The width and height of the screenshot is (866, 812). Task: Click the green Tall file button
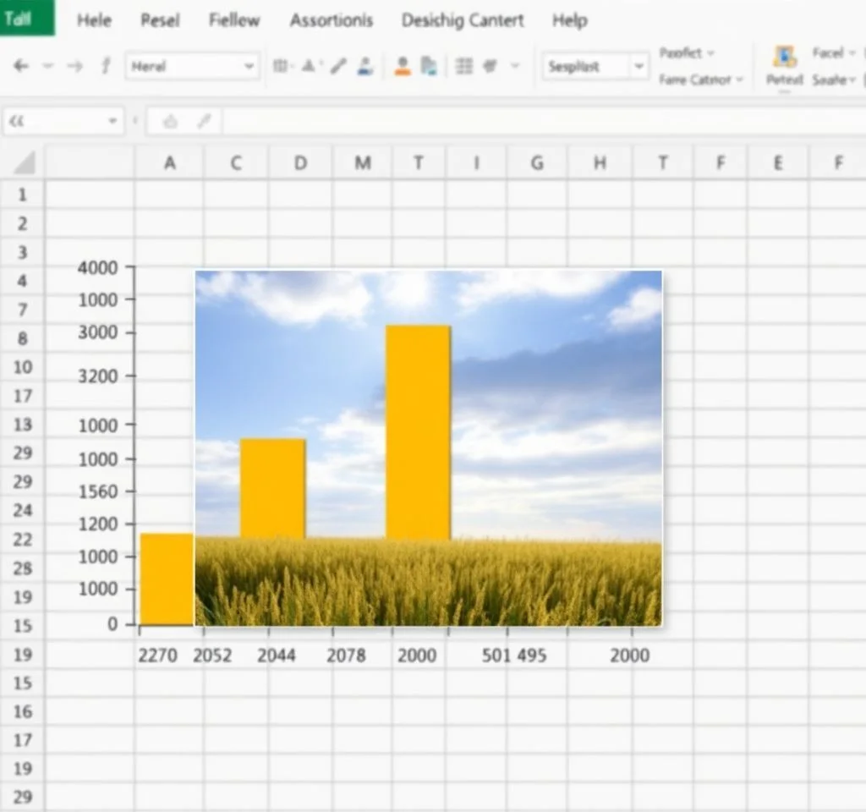(26, 18)
